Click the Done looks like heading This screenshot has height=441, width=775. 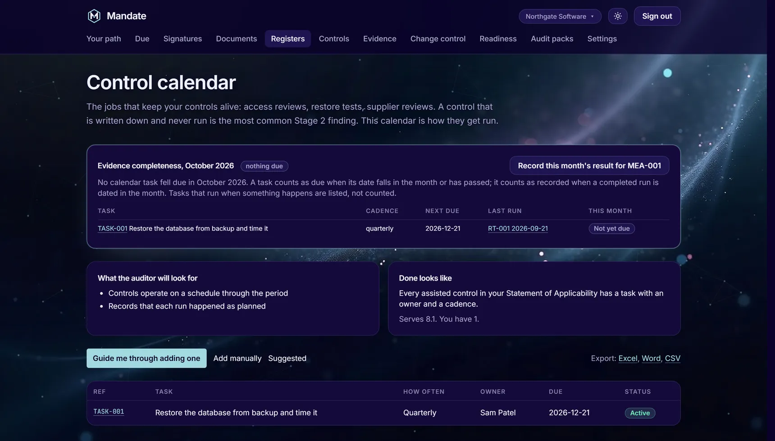click(x=425, y=278)
